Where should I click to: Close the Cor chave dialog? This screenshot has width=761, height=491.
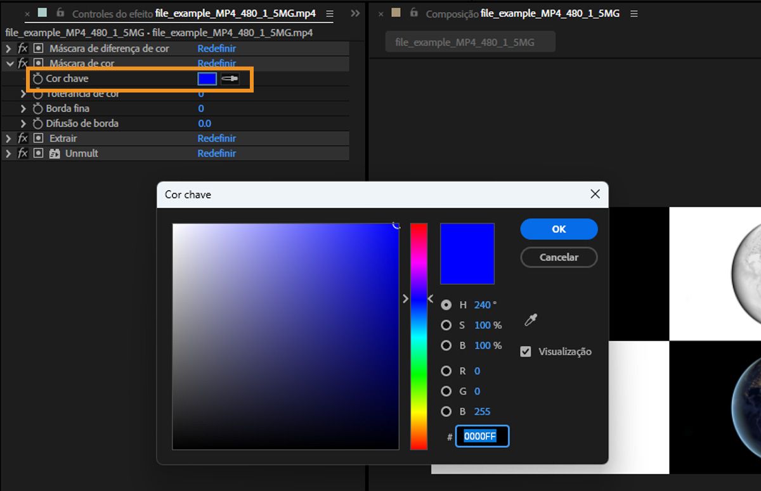[595, 194]
